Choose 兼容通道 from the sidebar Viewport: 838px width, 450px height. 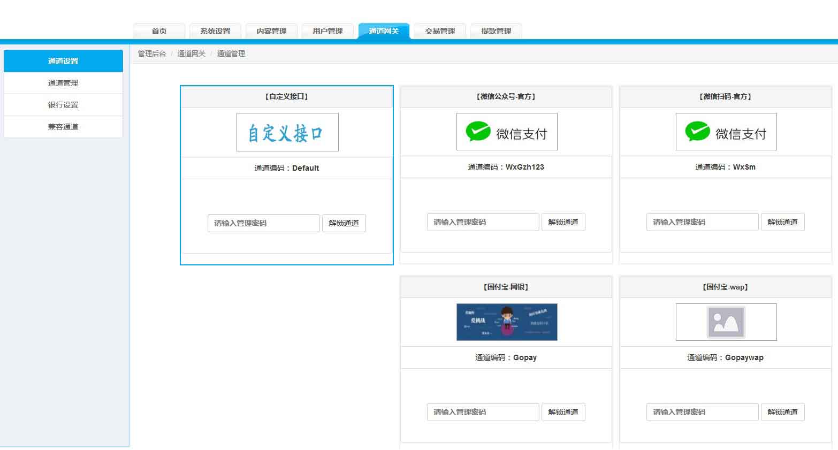click(63, 127)
